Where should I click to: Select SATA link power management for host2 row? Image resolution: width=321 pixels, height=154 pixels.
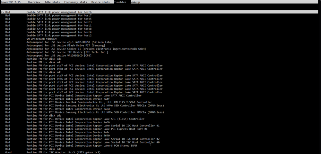[48, 35]
